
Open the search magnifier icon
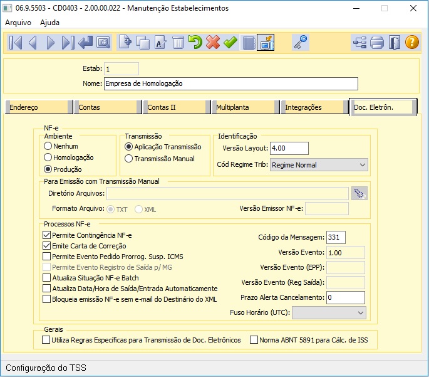(103, 43)
